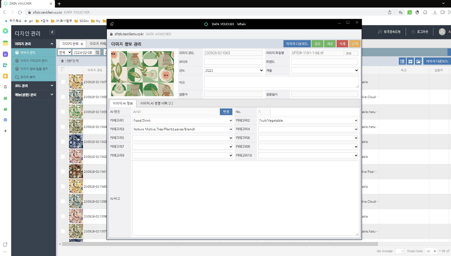The image size is (451, 256).
Task: Expand the 코드 관리 sidebar section
Action: (x=33, y=86)
